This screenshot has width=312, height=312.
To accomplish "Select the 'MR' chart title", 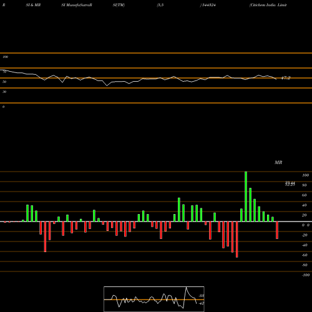I will coord(278,162).
